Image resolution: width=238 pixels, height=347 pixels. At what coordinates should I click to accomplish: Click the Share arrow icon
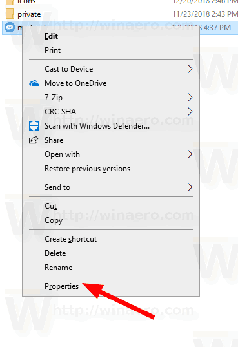point(34,140)
